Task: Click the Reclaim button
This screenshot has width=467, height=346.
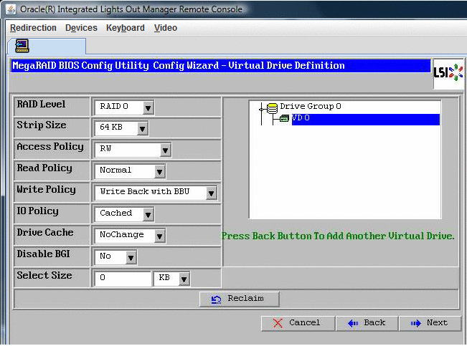Action: click(240, 299)
